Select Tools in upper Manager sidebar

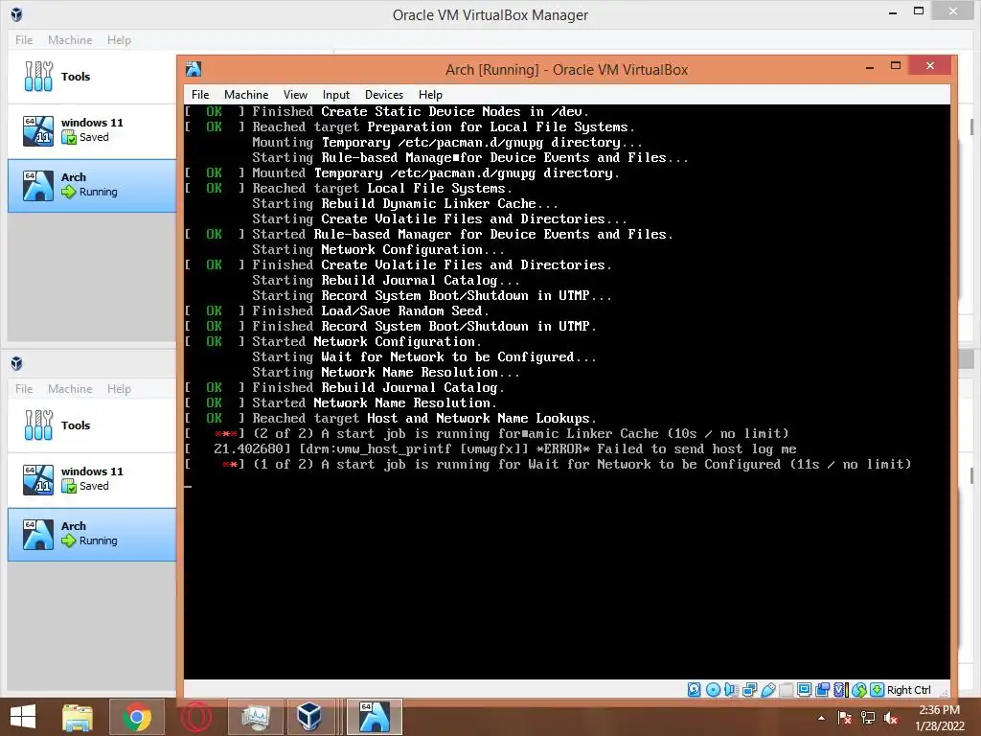[x=92, y=77]
